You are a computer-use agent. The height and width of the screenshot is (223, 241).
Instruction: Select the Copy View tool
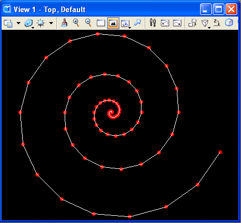point(192,23)
